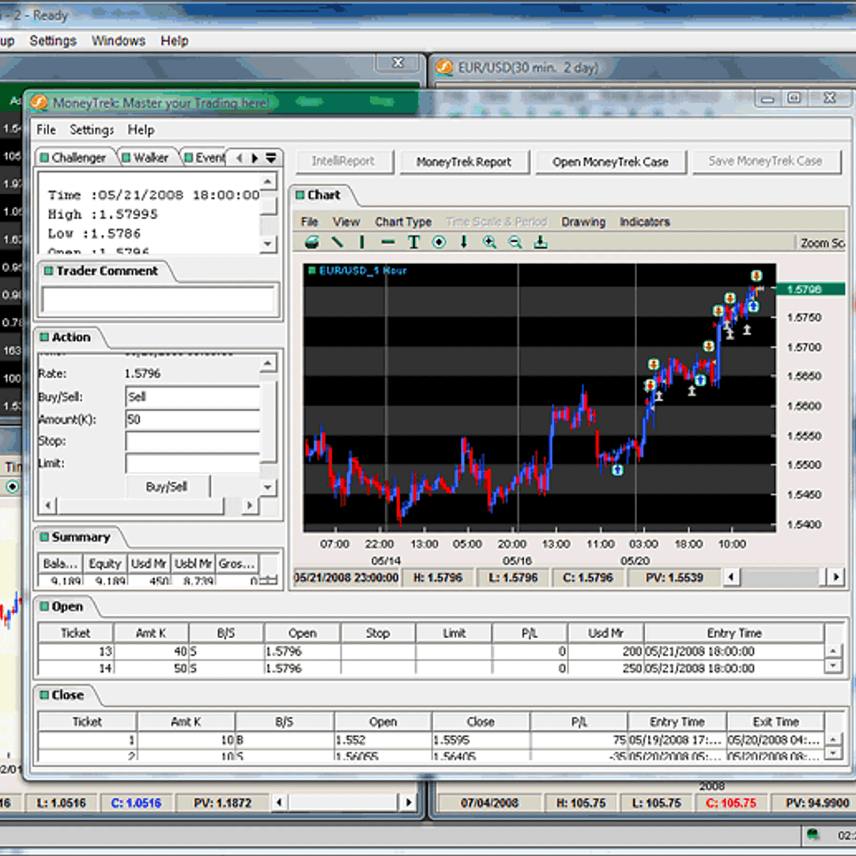Open MoneyTrek File menu
This screenshot has width=856, height=856.
click(46, 130)
